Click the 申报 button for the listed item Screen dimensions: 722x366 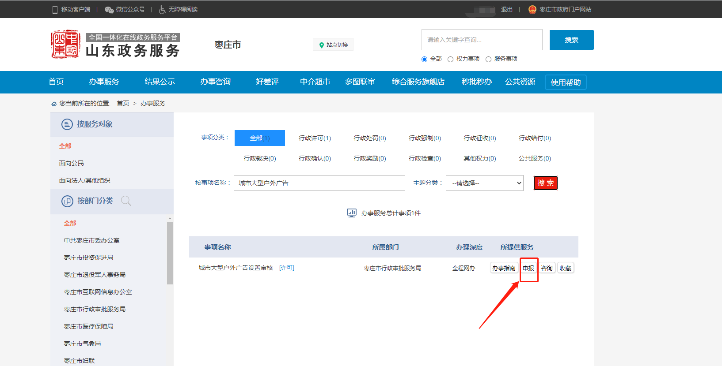(x=528, y=268)
